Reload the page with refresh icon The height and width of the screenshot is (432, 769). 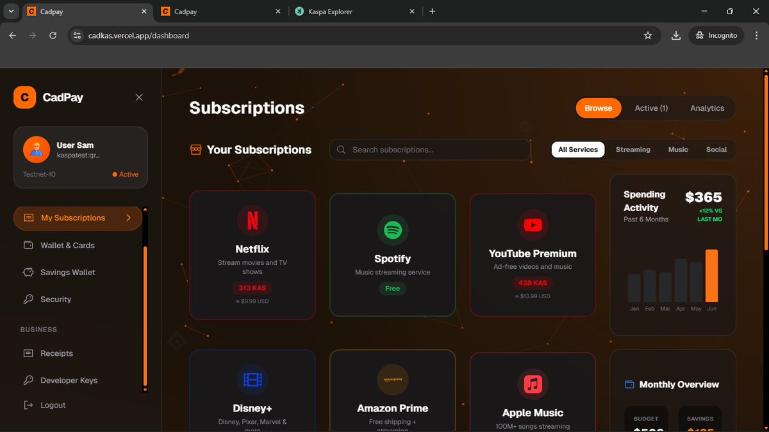pos(53,36)
